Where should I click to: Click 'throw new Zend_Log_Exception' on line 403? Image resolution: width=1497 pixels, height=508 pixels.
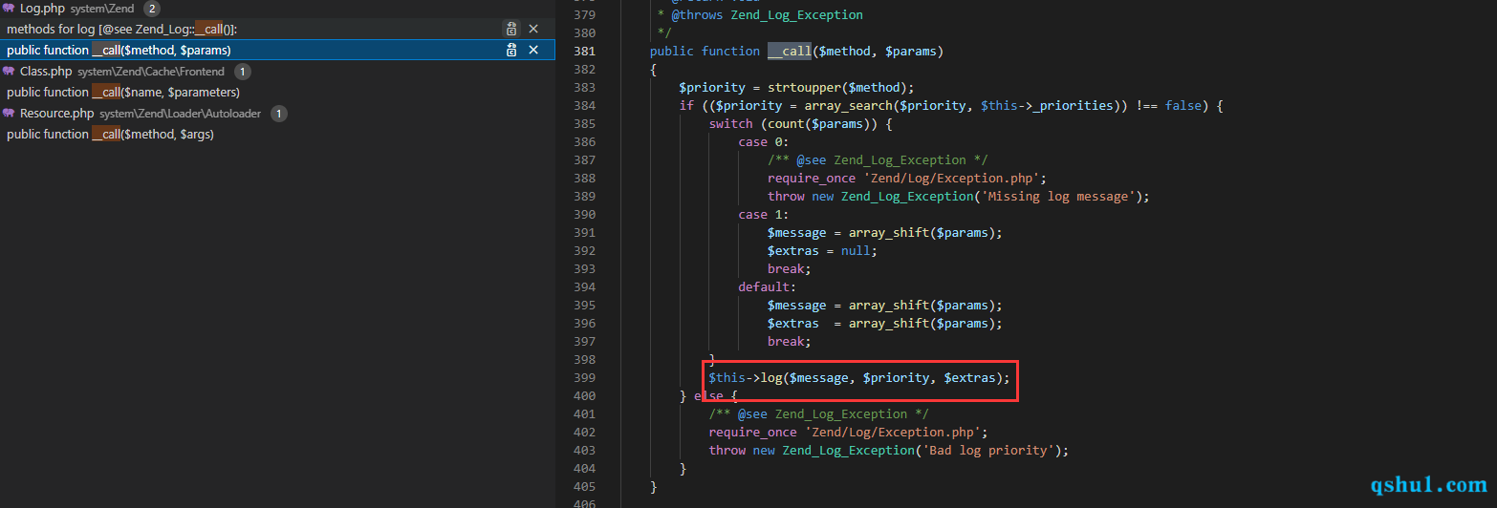[812, 451]
